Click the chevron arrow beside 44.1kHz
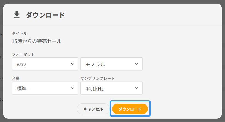The image size is (225, 122). [137, 88]
